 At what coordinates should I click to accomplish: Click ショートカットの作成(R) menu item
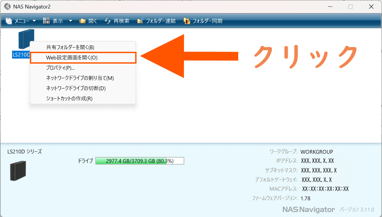[69, 98]
